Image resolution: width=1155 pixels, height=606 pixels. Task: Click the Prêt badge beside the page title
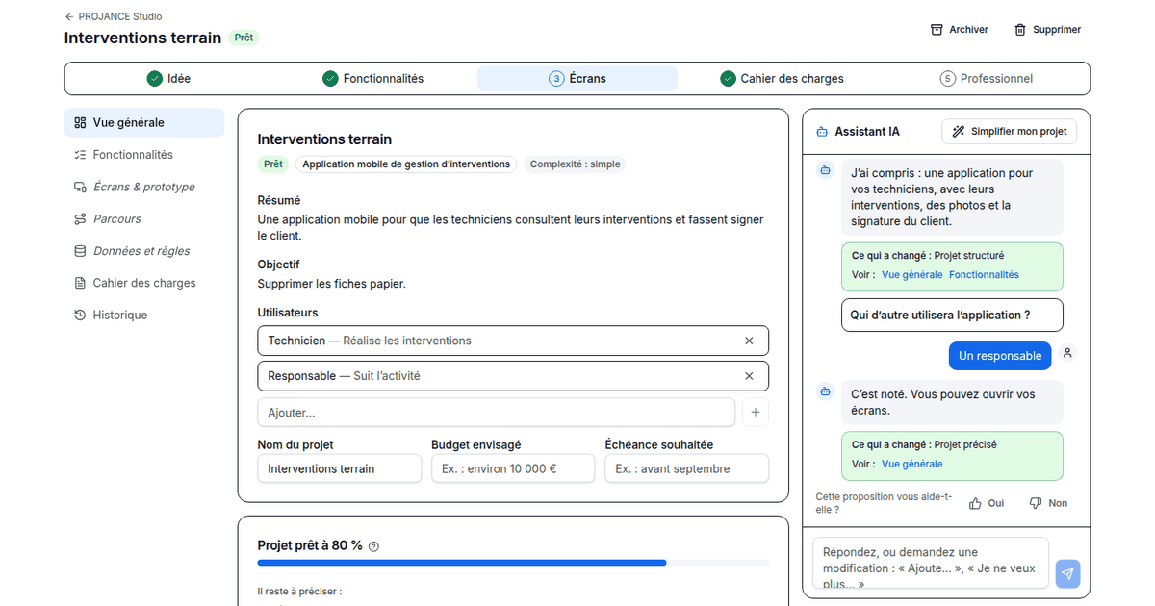point(244,38)
